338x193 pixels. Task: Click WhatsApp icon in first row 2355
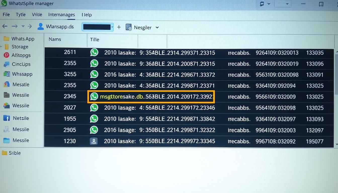(x=94, y=63)
